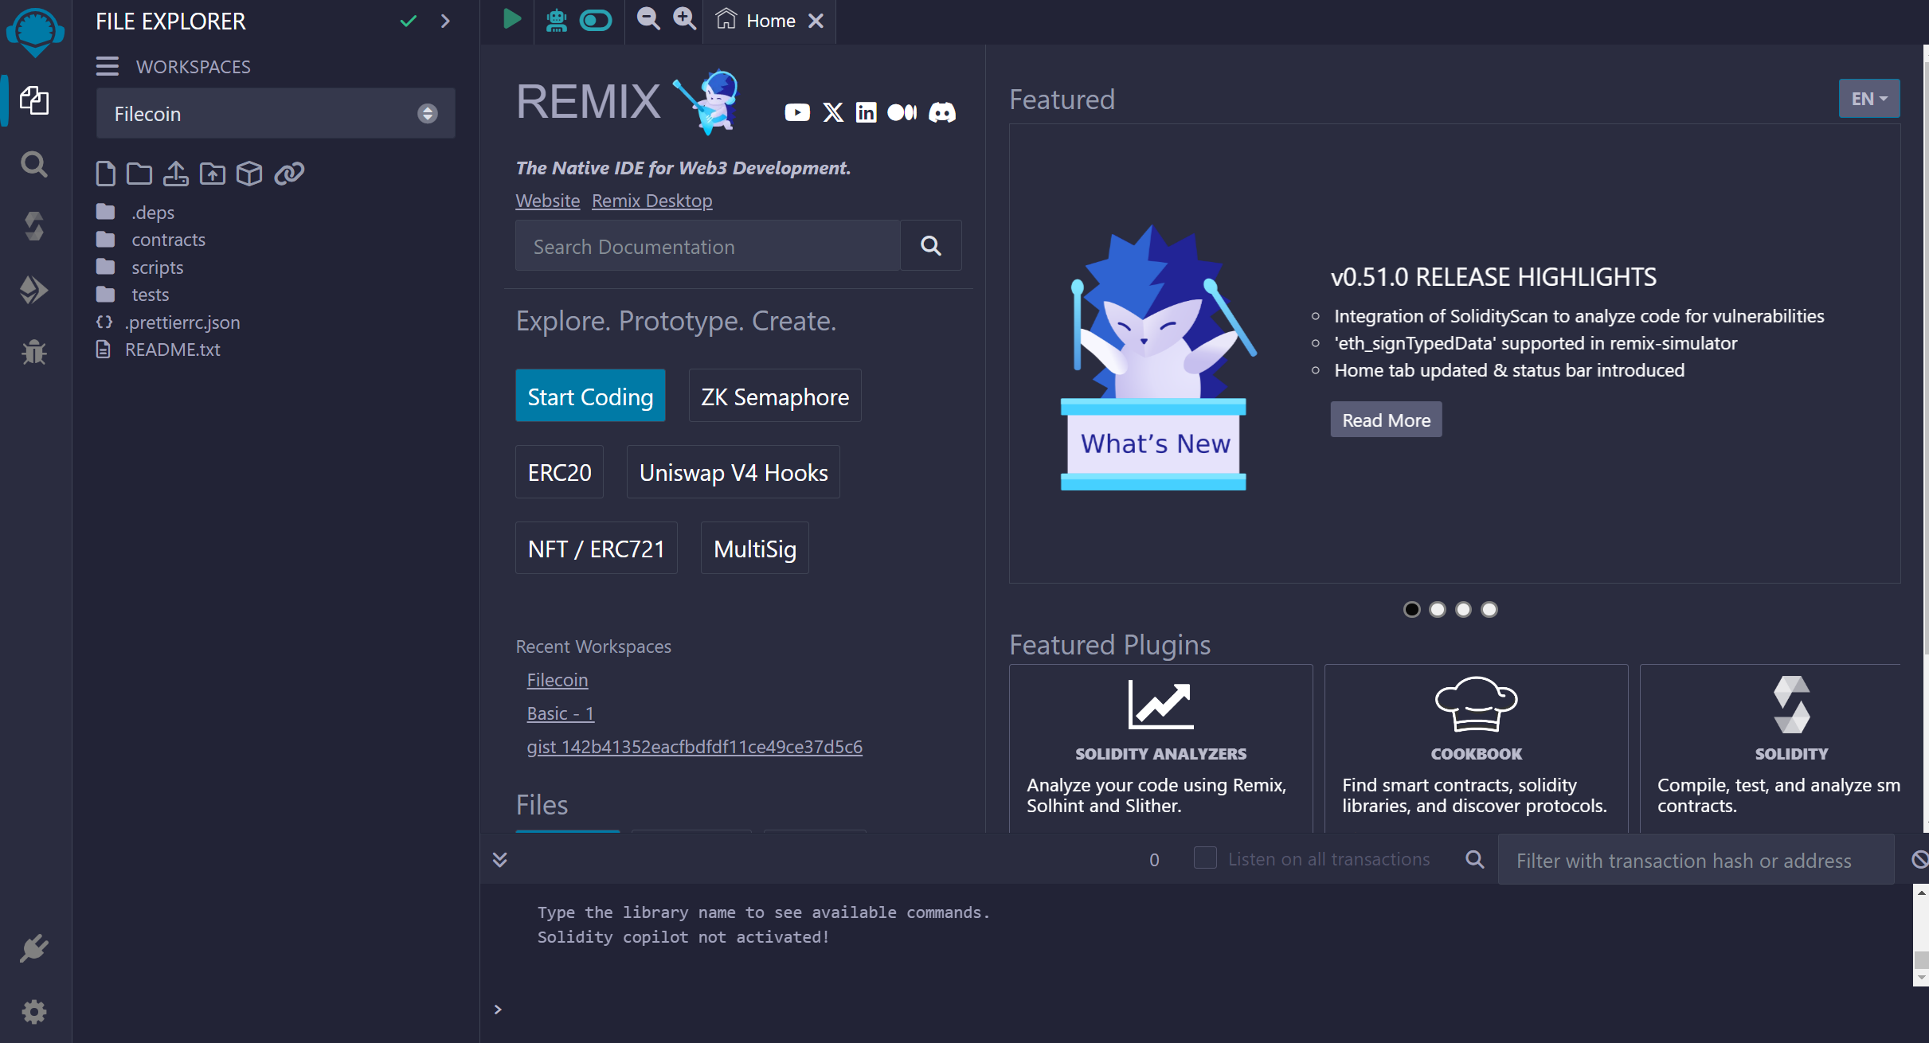This screenshot has width=1929, height=1043.
Task: Open the Workspaces hamburger menu
Action: [x=108, y=66]
